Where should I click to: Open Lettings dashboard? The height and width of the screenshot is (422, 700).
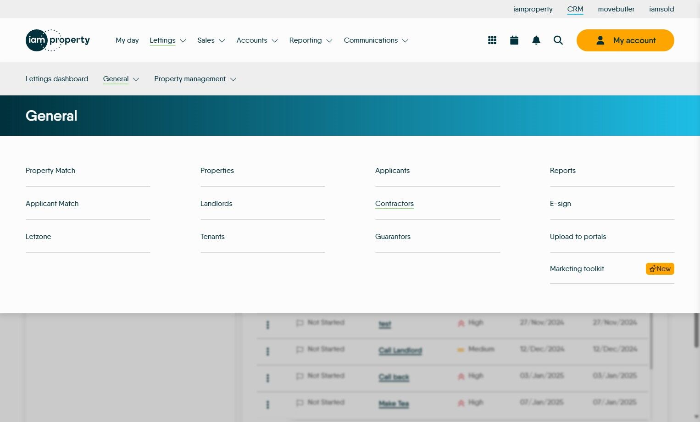[x=57, y=79]
